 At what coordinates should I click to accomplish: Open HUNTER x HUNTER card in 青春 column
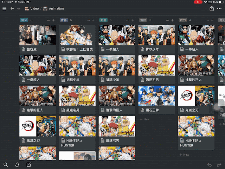click(x=77, y=133)
